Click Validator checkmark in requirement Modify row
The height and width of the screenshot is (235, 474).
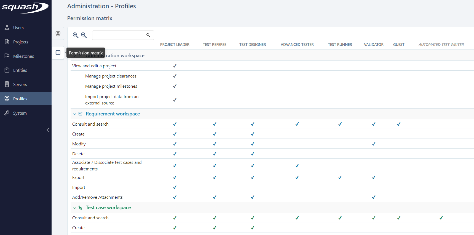(x=373, y=144)
